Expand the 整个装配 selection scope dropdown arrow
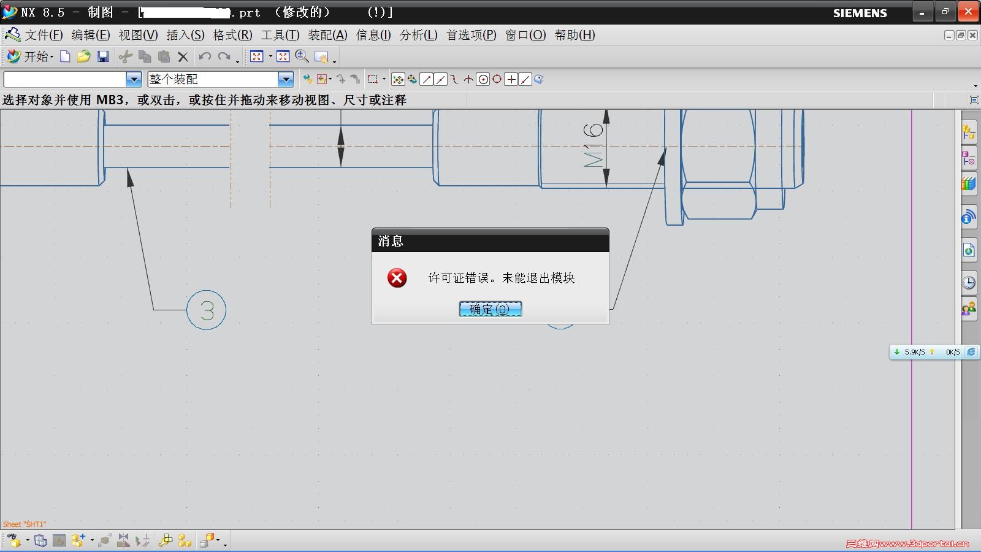 click(x=286, y=79)
